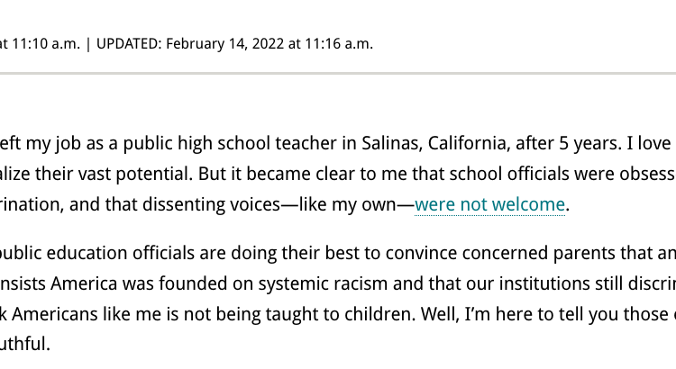Click the "February 14, 2022" updated date
The image size is (676, 369).
coord(225,44)
